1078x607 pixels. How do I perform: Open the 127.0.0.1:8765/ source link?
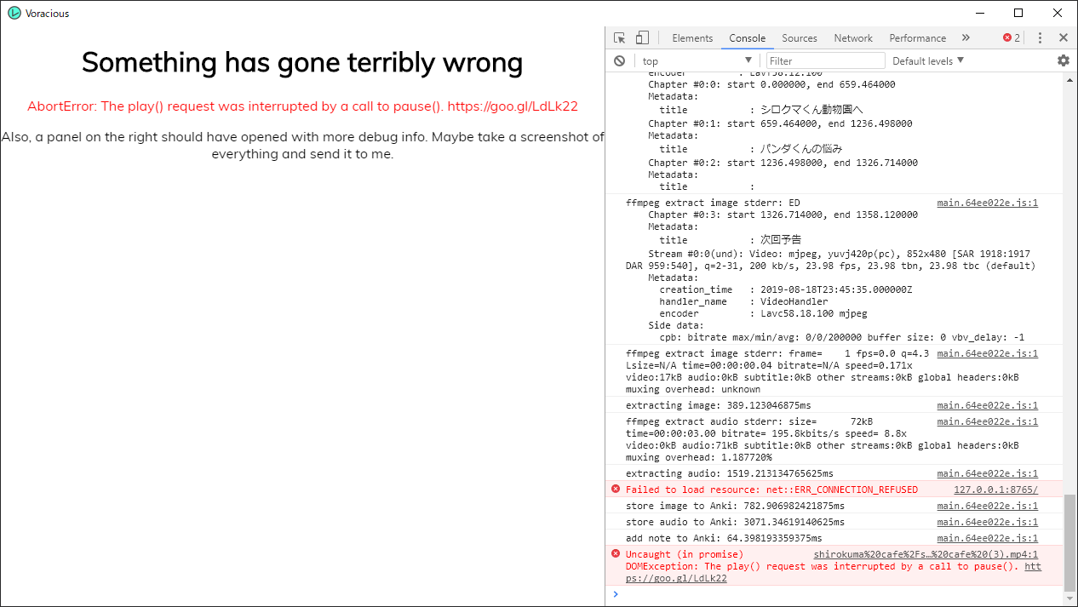(x=995, y=490)
